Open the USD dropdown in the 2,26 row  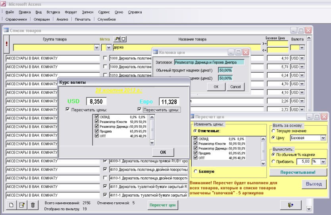point(302,101)
